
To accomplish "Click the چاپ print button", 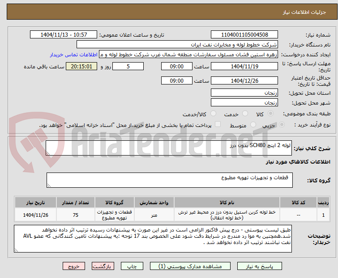I will click(132, 266).
